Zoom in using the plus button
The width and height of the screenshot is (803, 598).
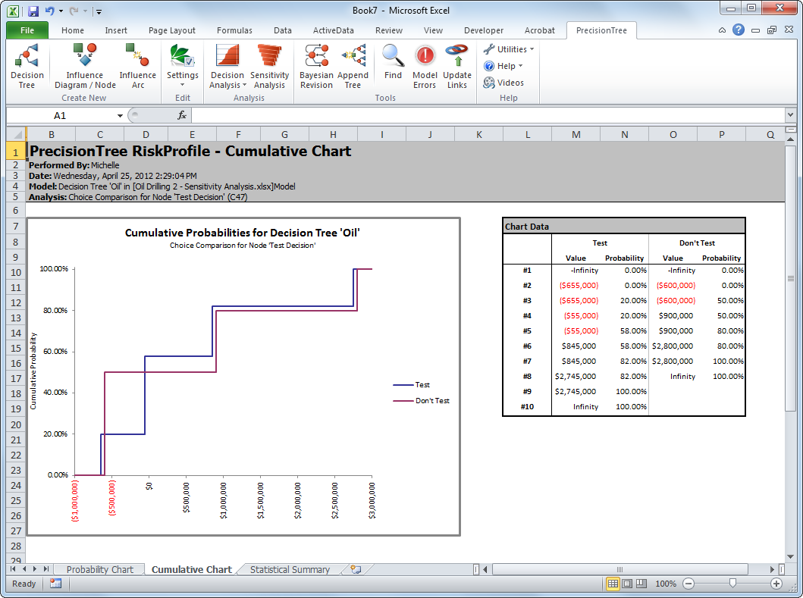[776, 584]
